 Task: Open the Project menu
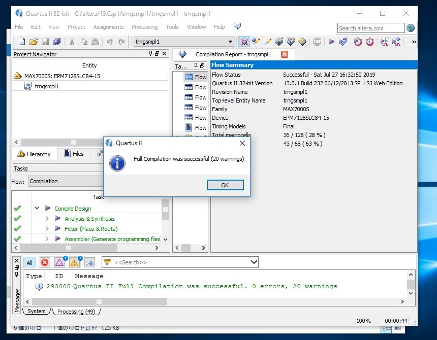coord(76,27)
